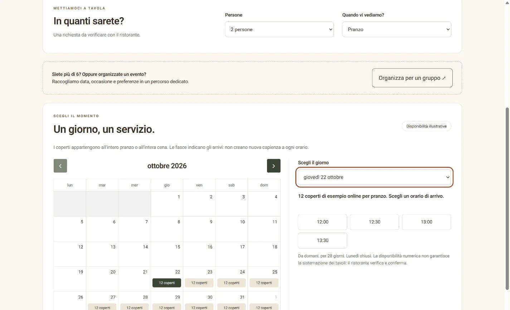Click day 19 in the calendar
Screen dimensions: 510x310
tap(70, 279)
